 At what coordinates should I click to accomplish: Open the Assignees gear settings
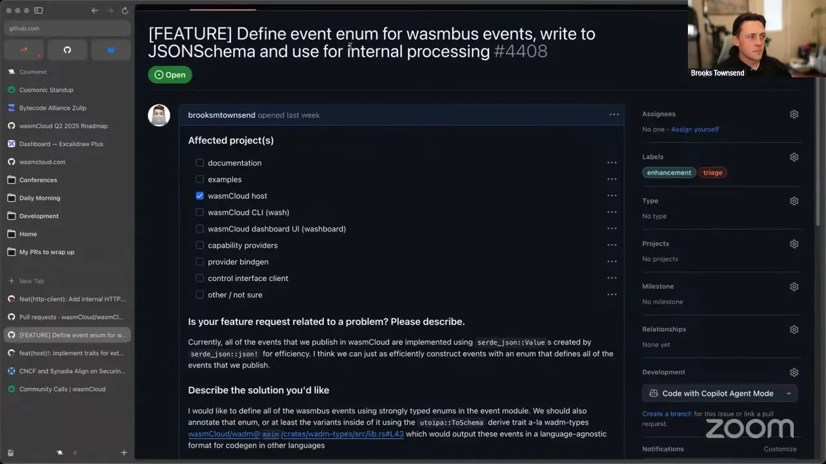pyautogui.click(x=794, y=114)
